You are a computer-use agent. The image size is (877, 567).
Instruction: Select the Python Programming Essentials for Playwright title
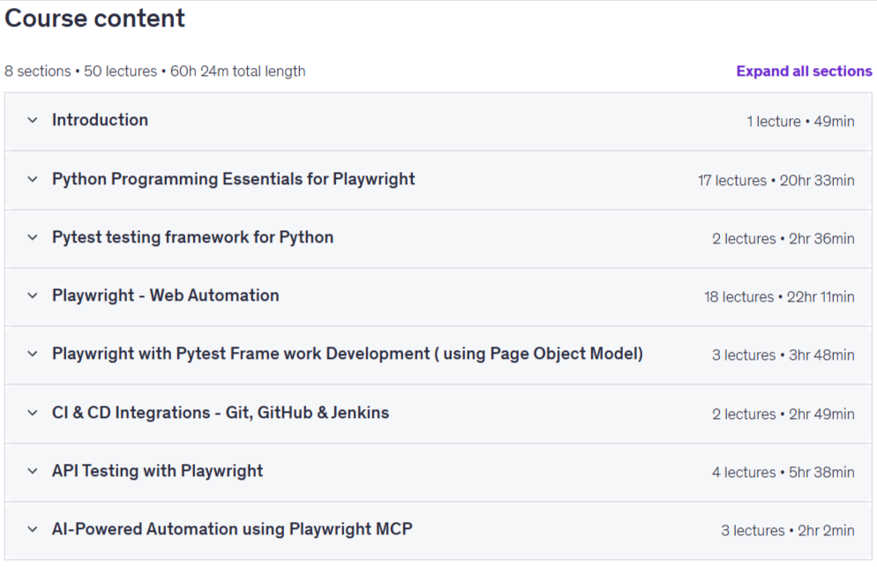233,179
